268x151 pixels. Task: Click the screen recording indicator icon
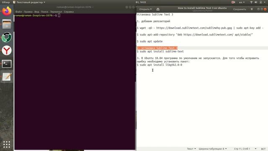pos(233,2)
